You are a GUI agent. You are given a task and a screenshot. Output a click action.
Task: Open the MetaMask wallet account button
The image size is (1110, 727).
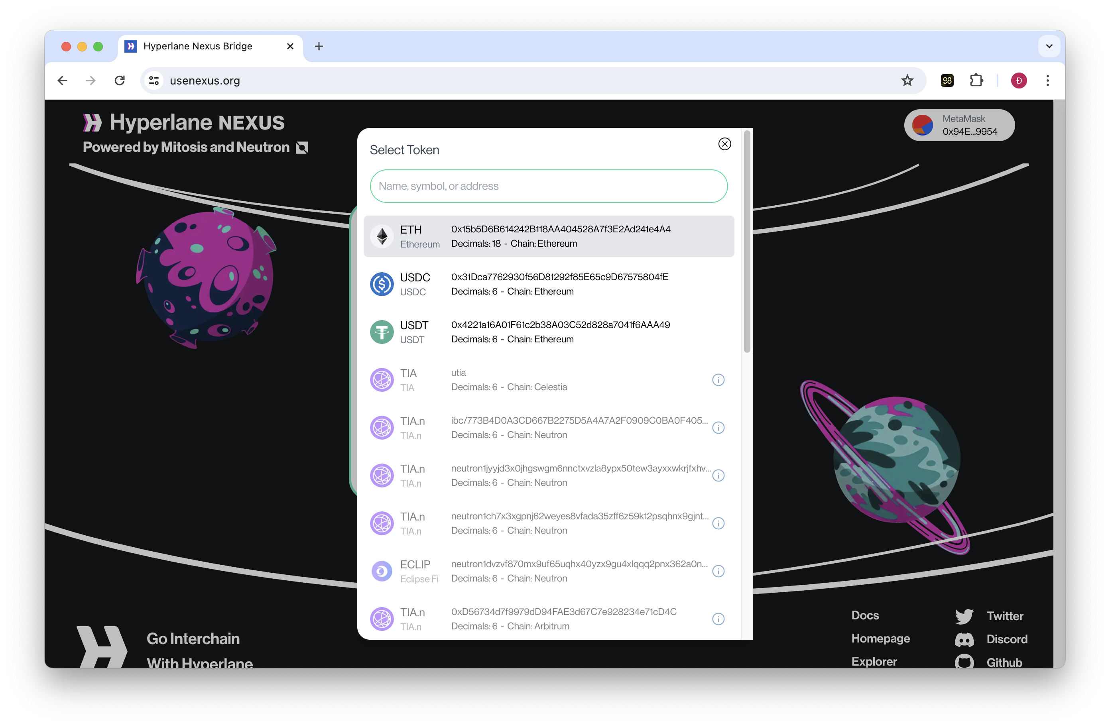(959, 125)
